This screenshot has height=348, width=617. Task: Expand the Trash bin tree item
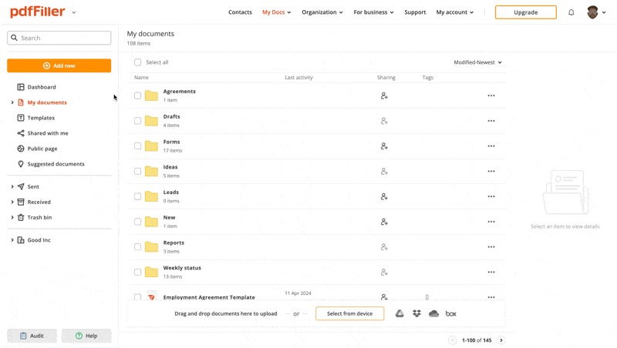coord(12,217)
